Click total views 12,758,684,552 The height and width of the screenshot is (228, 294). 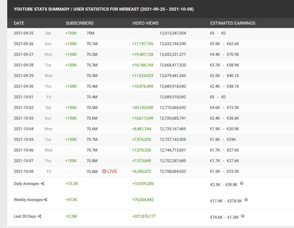point(173,172)
